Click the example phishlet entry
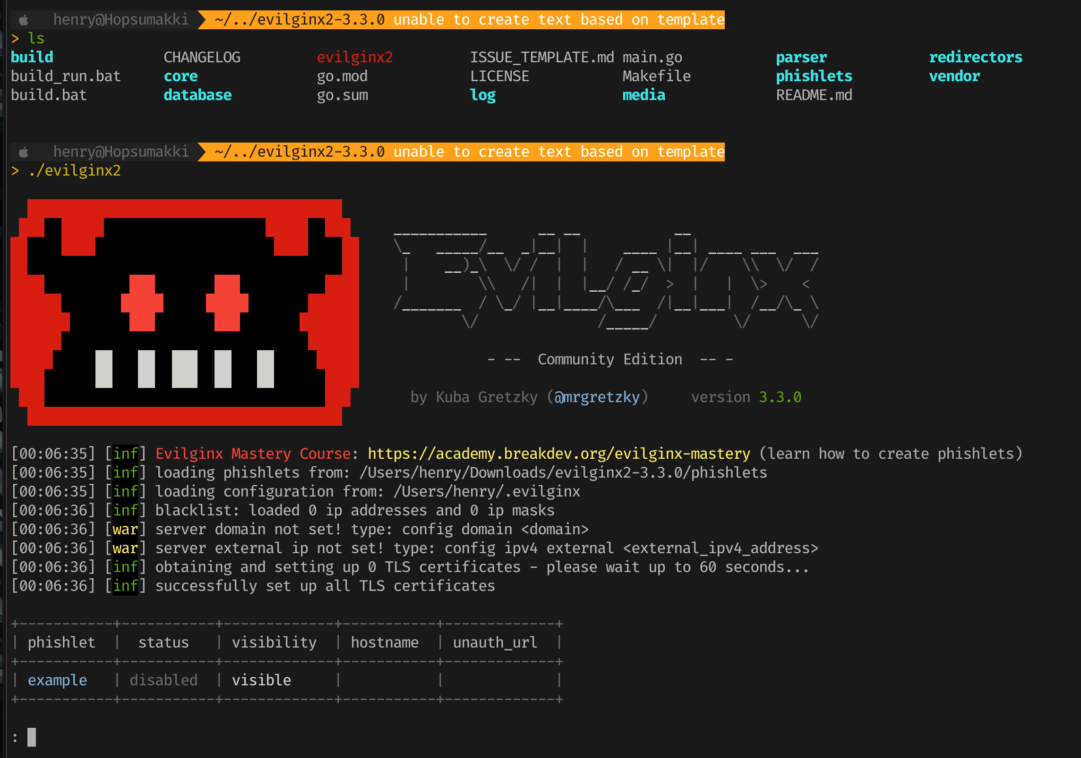Viewport: 1081px width, 758px height. coord(57,680)
